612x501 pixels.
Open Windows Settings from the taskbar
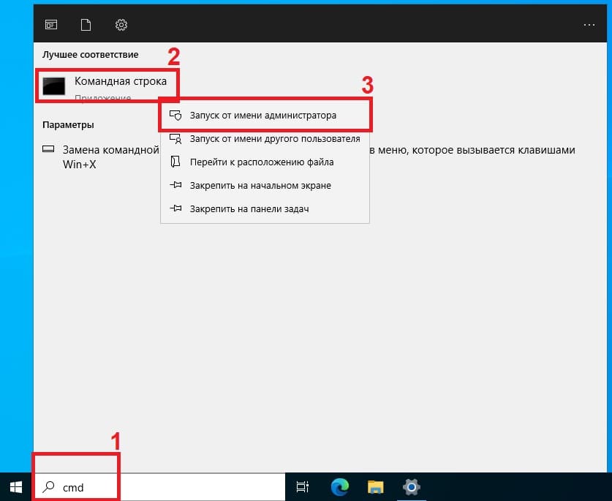click(411, 486)
